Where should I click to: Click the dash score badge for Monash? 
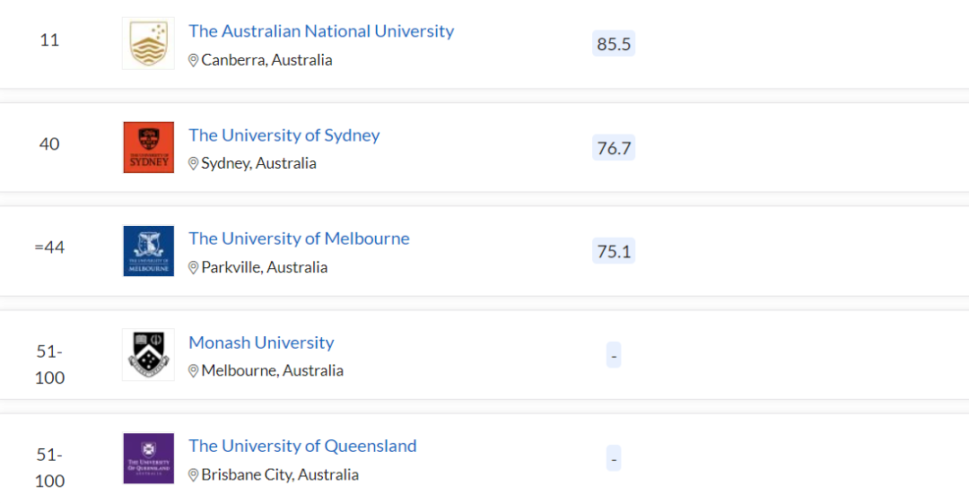point(614,355)
